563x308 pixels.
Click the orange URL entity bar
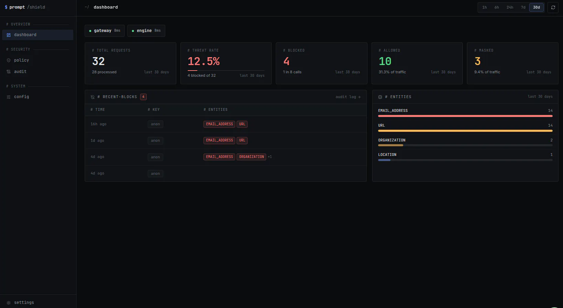click(x=465, y=131)
